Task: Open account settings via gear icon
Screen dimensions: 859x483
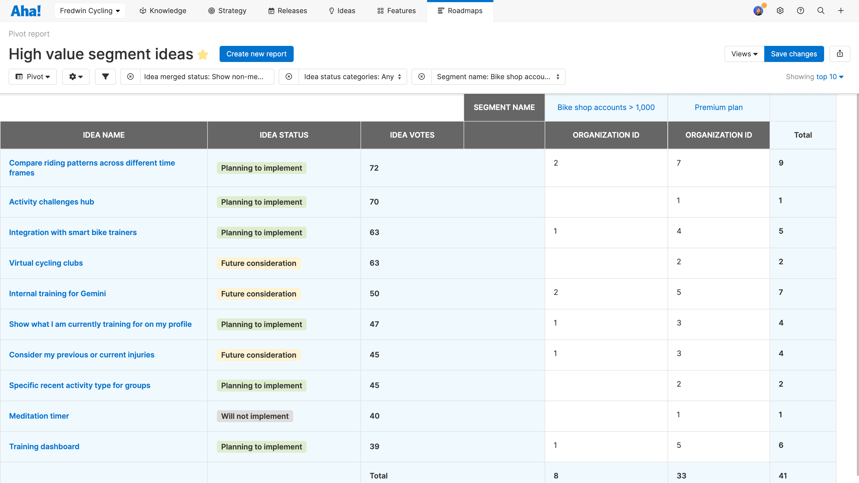Action: 780,11
